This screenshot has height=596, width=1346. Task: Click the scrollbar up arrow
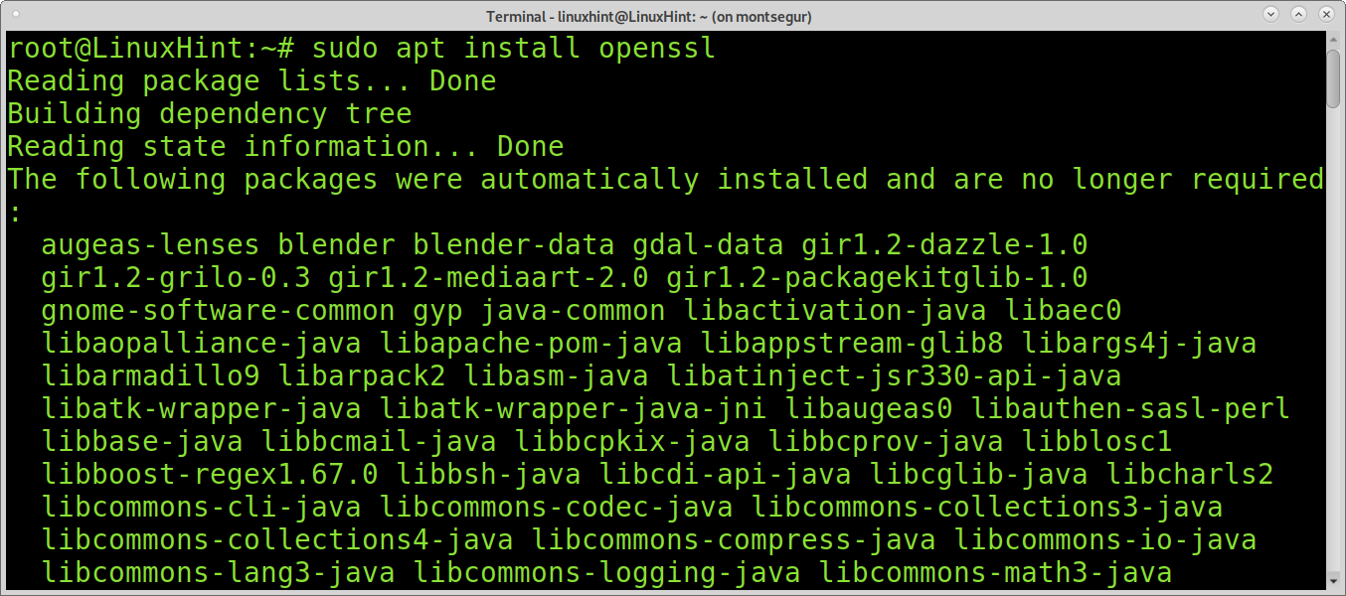(x=1334, y=39)
